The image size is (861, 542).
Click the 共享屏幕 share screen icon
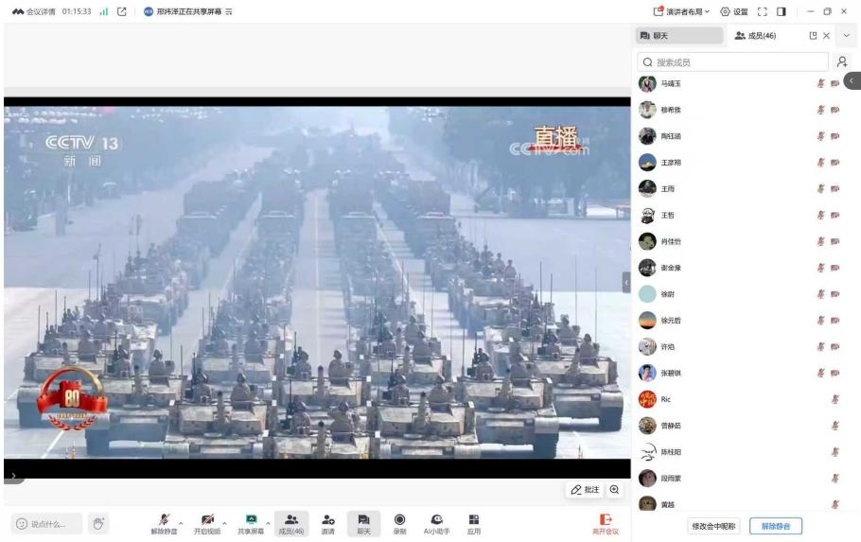coord(251,520)
